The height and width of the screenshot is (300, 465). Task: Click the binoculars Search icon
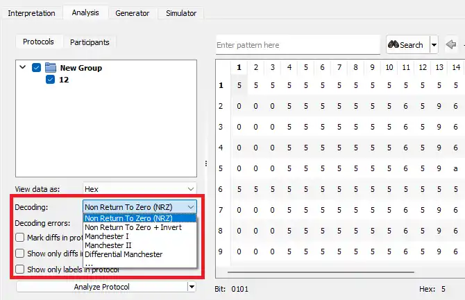[x=394, y=44]
